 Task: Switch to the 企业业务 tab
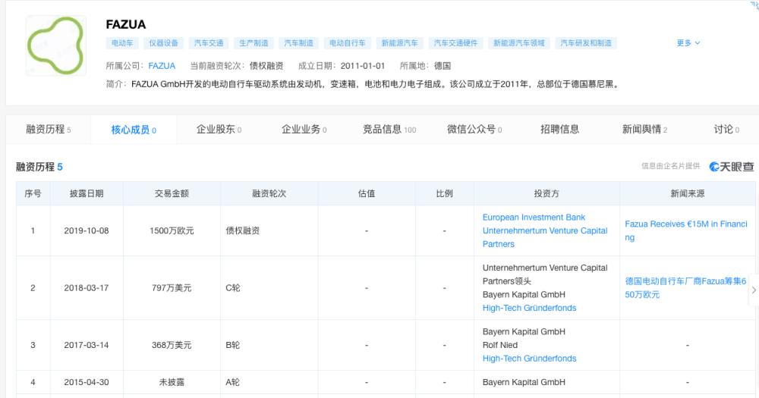pyautogui.click(x=304, y=130)
